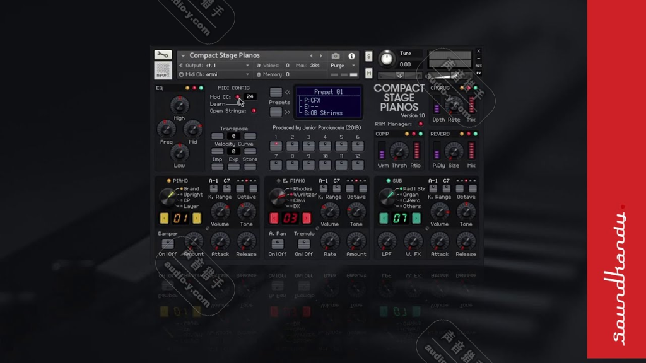The image size is (646, 363).
Task: Click the instrument info (i) icon
Action: pyautogui.click(x=351, y=56)
